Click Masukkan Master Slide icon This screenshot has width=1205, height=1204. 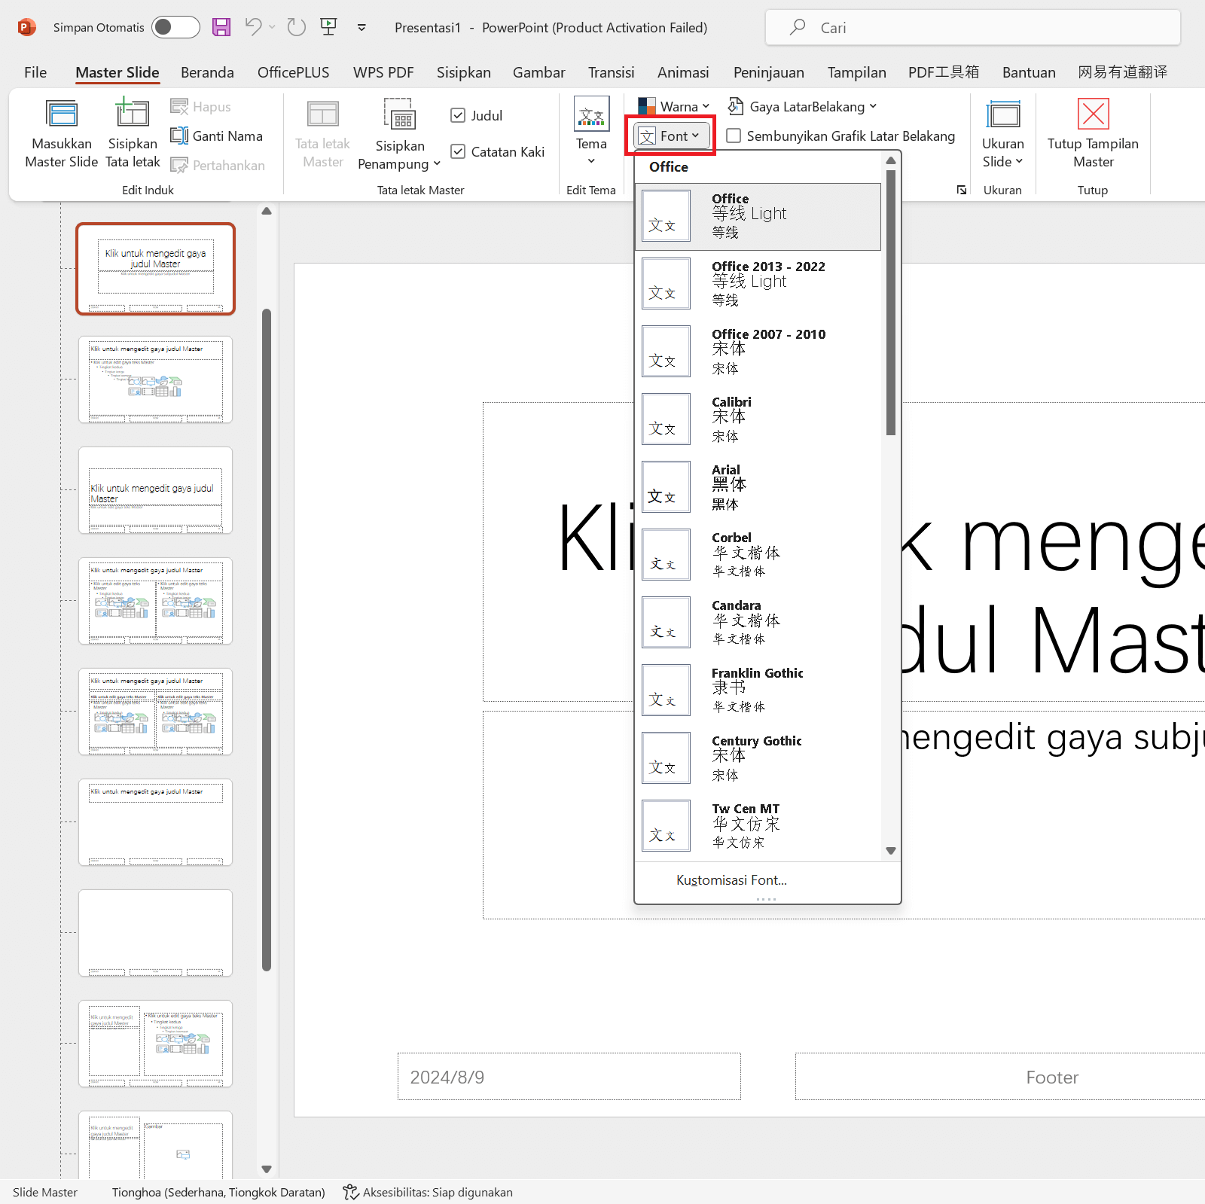click(x=62, y=115)
